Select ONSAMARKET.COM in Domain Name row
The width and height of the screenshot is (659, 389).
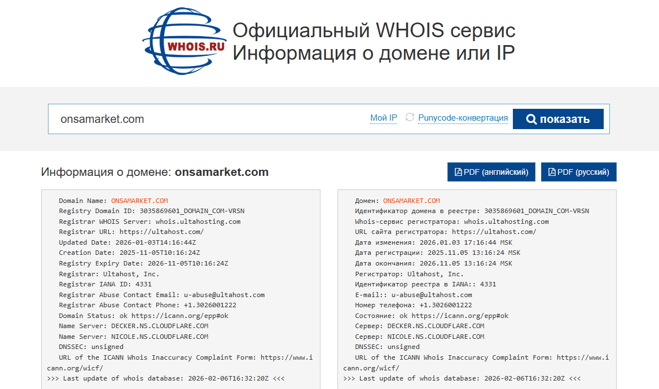coord(139,201)
